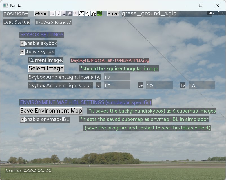
Task: Toggle the enable envmap+IBL checkbox
Action: pos(22,120)
